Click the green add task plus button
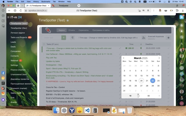The image size is (186, 116). coord(64,38)
